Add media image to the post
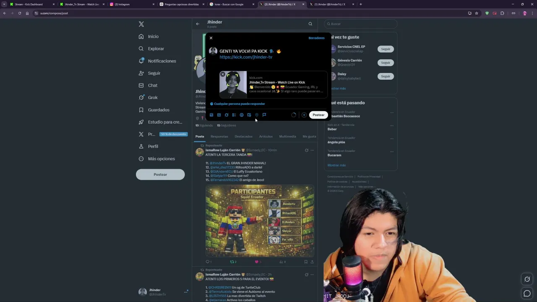Image resolution: width=537 pixels, height=302 pixels. (x=211, y=115)
